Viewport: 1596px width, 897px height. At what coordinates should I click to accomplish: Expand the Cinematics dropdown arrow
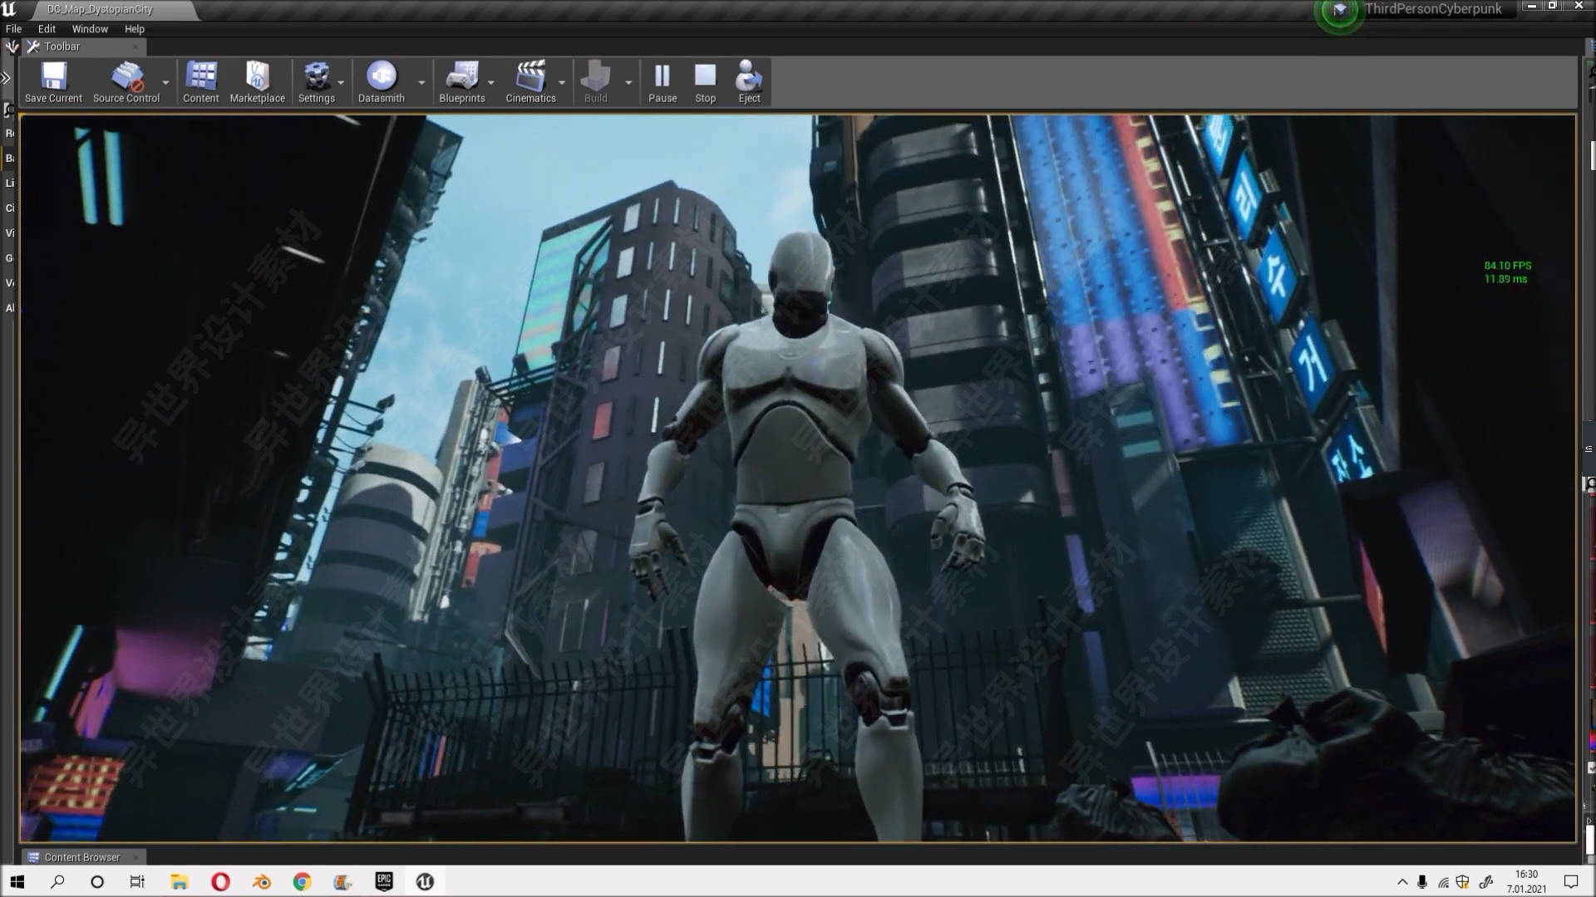(562, 82)
